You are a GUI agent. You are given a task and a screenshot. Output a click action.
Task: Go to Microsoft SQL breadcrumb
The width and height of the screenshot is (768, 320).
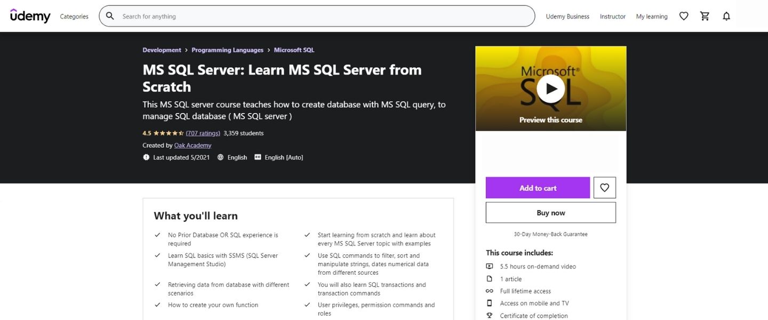tap(294, 50)
